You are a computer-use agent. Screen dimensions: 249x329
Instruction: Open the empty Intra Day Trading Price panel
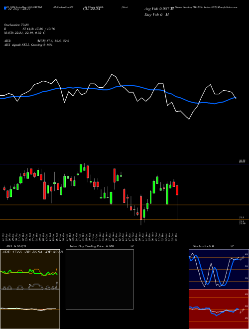[100, 279]
